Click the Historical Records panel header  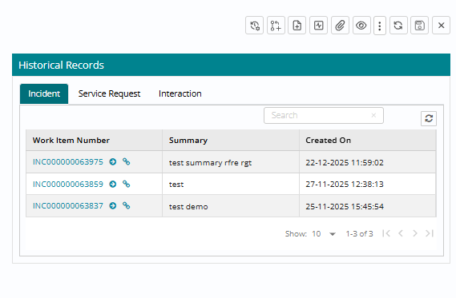[231, 65]
